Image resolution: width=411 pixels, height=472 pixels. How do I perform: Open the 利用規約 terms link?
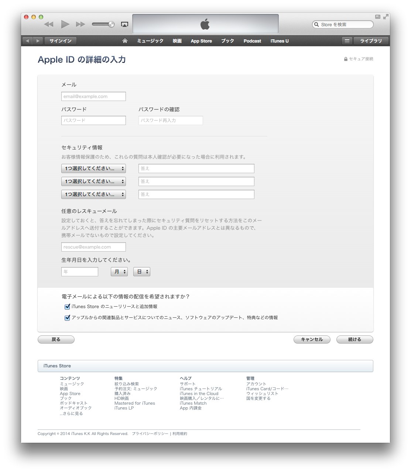coord(180,434)
